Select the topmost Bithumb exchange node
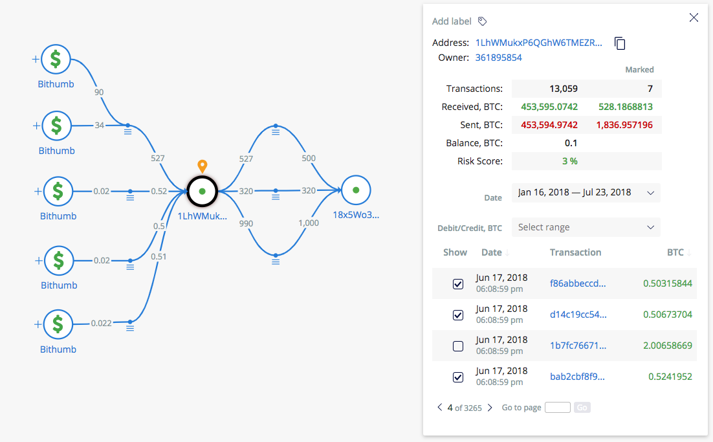The width and height of the screenshot is (713, 442). (x=56, y=58)
